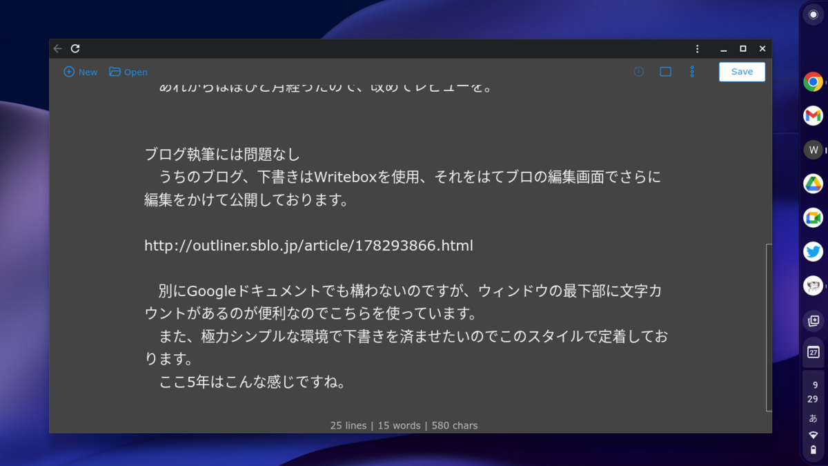
Task: Open the clock showing 9 29
Action: (x=813, y=392)
